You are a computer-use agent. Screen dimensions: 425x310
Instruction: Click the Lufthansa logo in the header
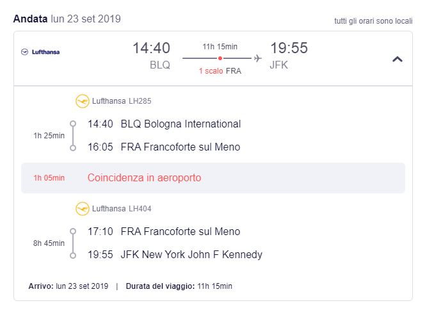pos(40,52)
